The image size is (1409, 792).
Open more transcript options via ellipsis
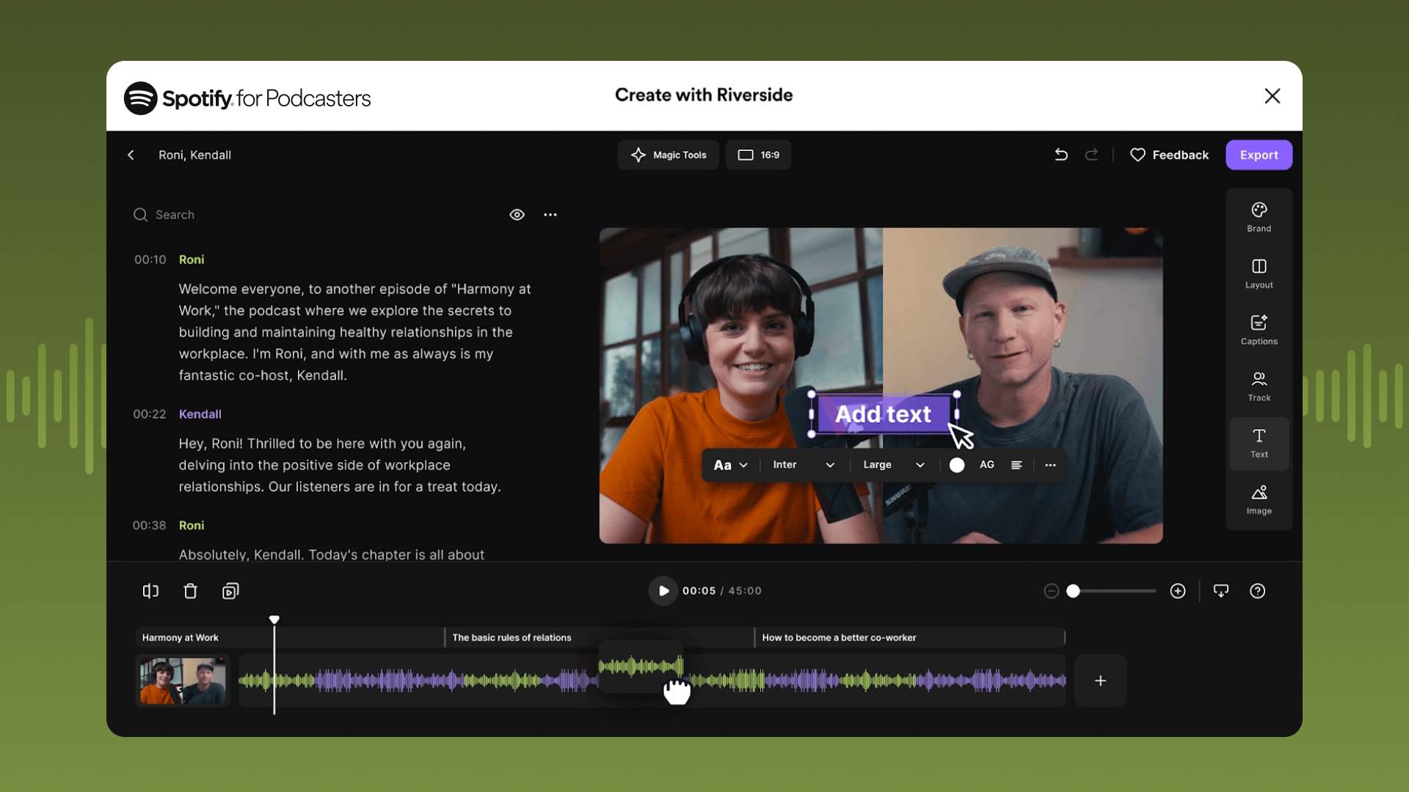point(550,214)
